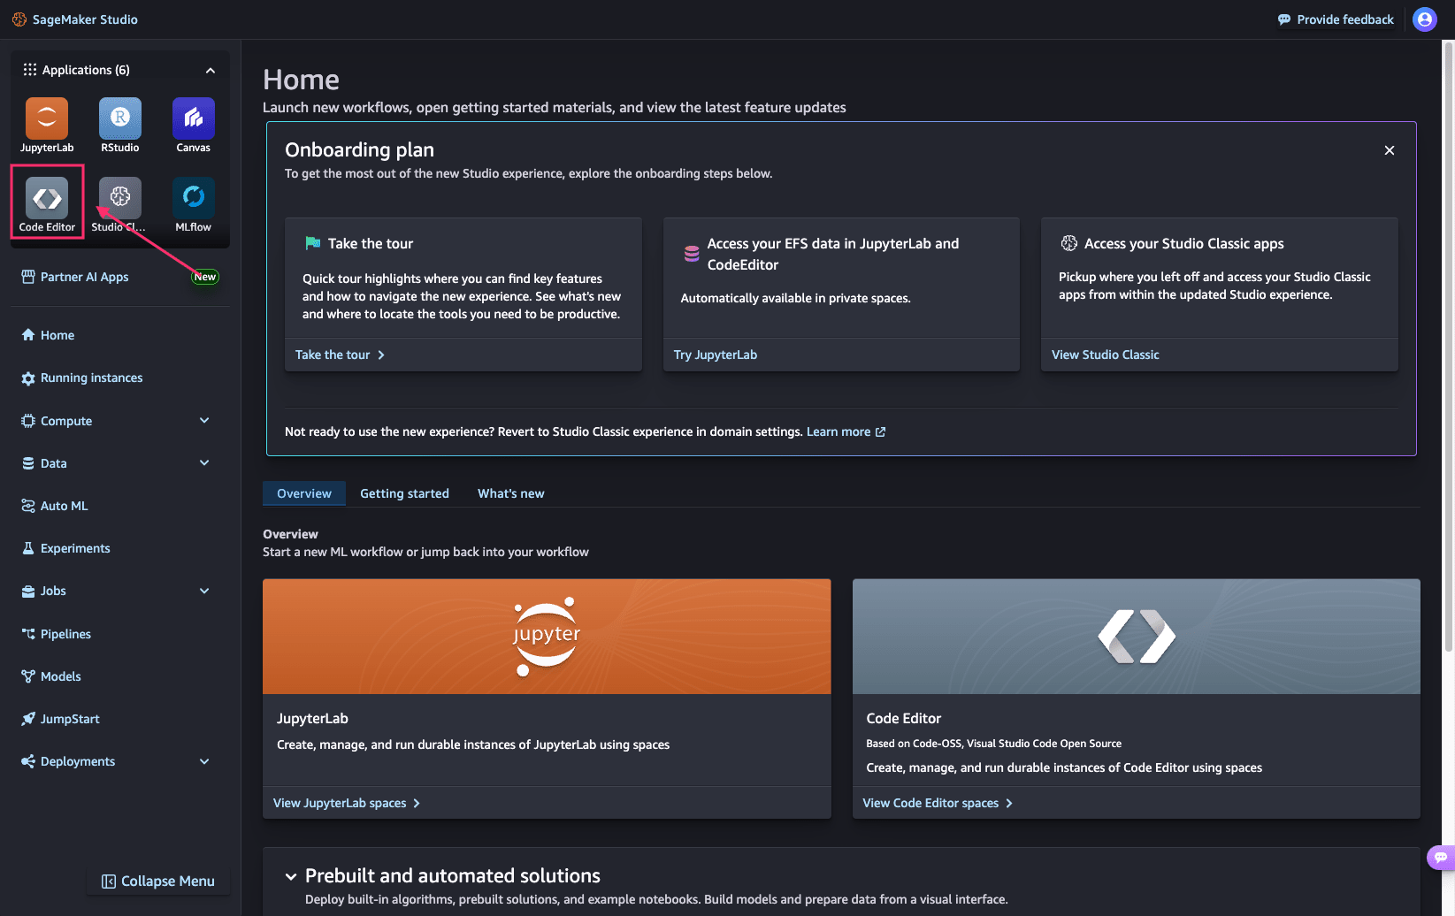Collapse the Applications (6) section

211,70
